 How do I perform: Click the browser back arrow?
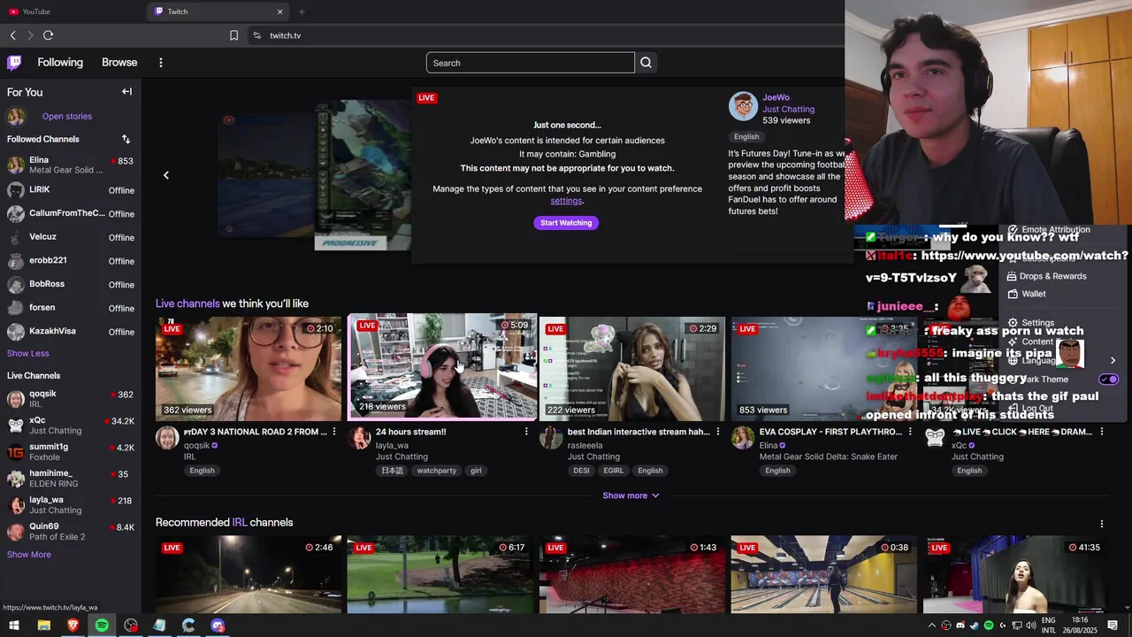point(12,35)
